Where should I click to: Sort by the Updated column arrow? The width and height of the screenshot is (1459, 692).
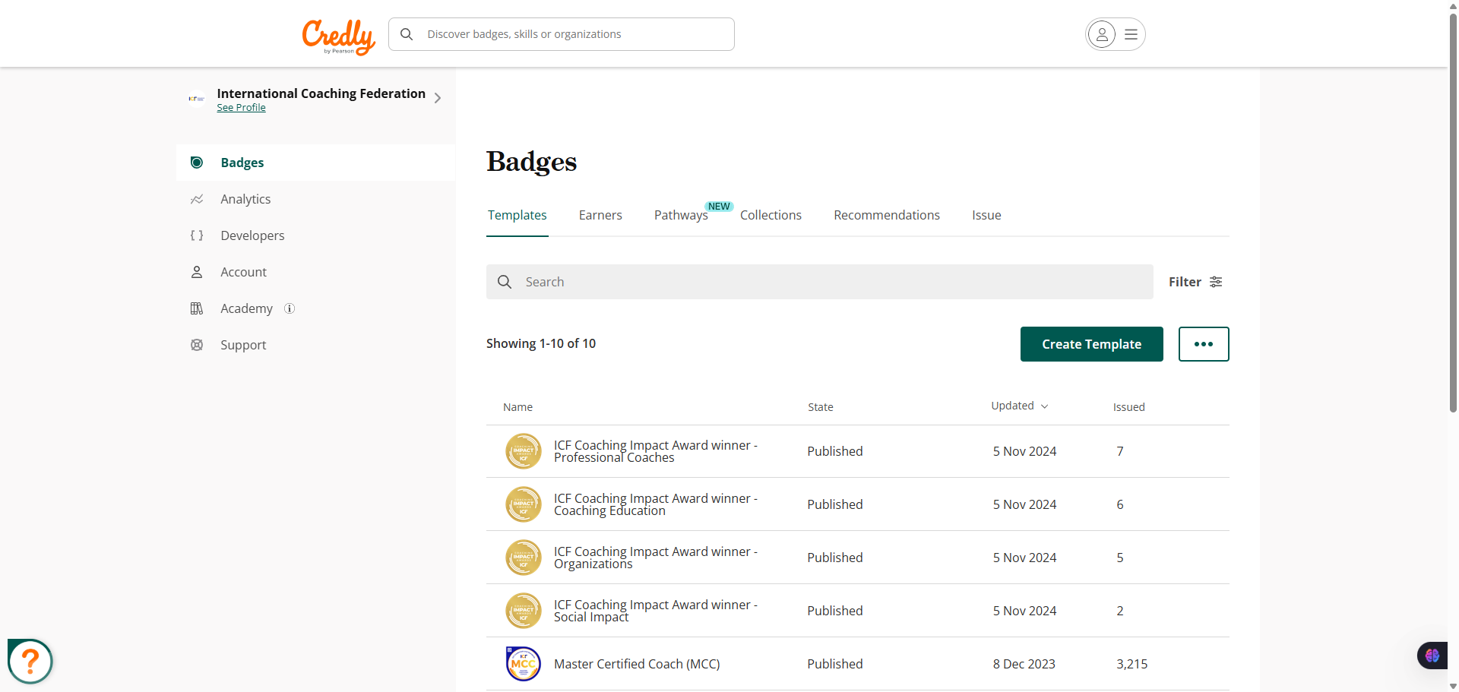pyautogui.click(x=1045, y=406)
